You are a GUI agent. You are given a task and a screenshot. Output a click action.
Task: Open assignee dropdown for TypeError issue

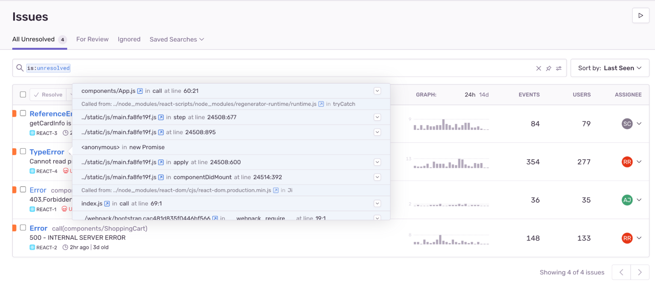pyautogui.click(x=639, y=162)
